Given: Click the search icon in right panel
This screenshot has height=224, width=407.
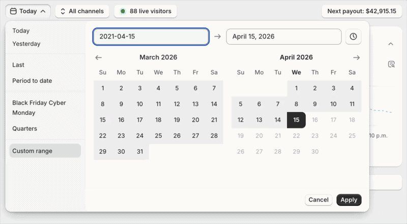Looking at the screenshot, I should pos(391,64).
